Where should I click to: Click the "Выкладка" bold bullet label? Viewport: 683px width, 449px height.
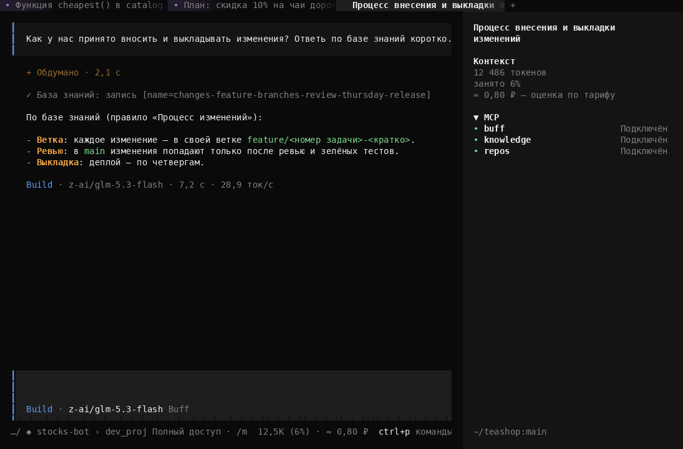(x=57, y=162)
